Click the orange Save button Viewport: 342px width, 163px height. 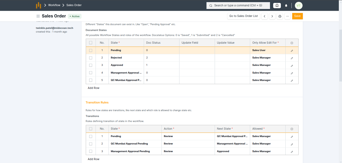tap(297, 16)
